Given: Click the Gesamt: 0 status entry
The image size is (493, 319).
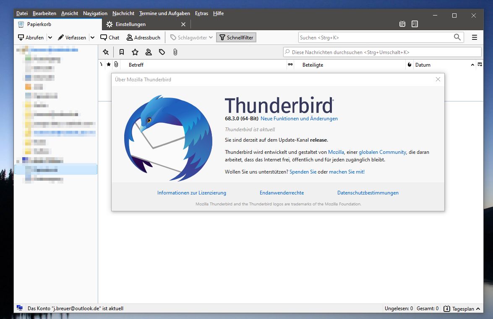Looking at the screenshot, I should pos(428,309).
